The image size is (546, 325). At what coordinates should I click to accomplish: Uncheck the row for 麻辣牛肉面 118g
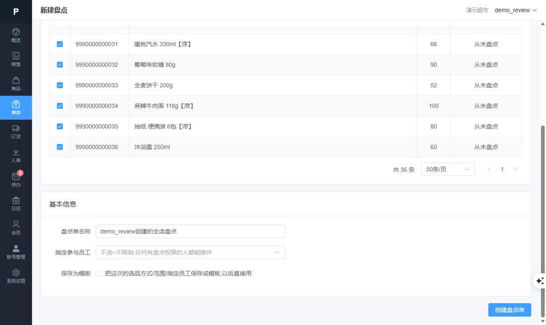click(x=60, y=106)
